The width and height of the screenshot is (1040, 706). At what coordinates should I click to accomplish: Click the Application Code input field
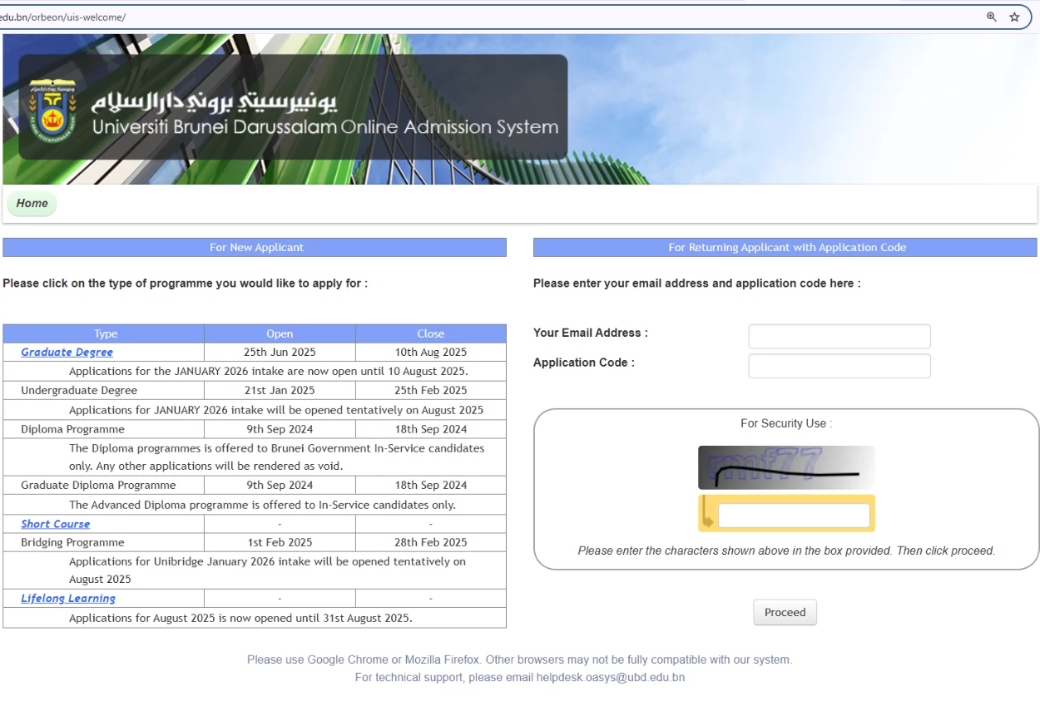pyautogui.click(x=839, y=366)
